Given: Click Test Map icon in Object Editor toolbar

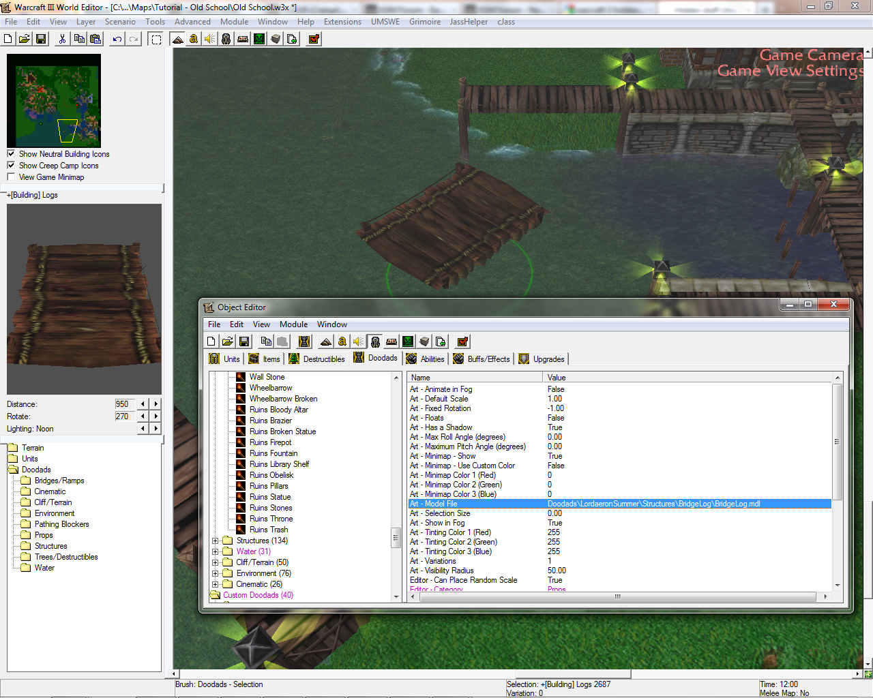Looking at the screenshot, I should click(462, 342).
